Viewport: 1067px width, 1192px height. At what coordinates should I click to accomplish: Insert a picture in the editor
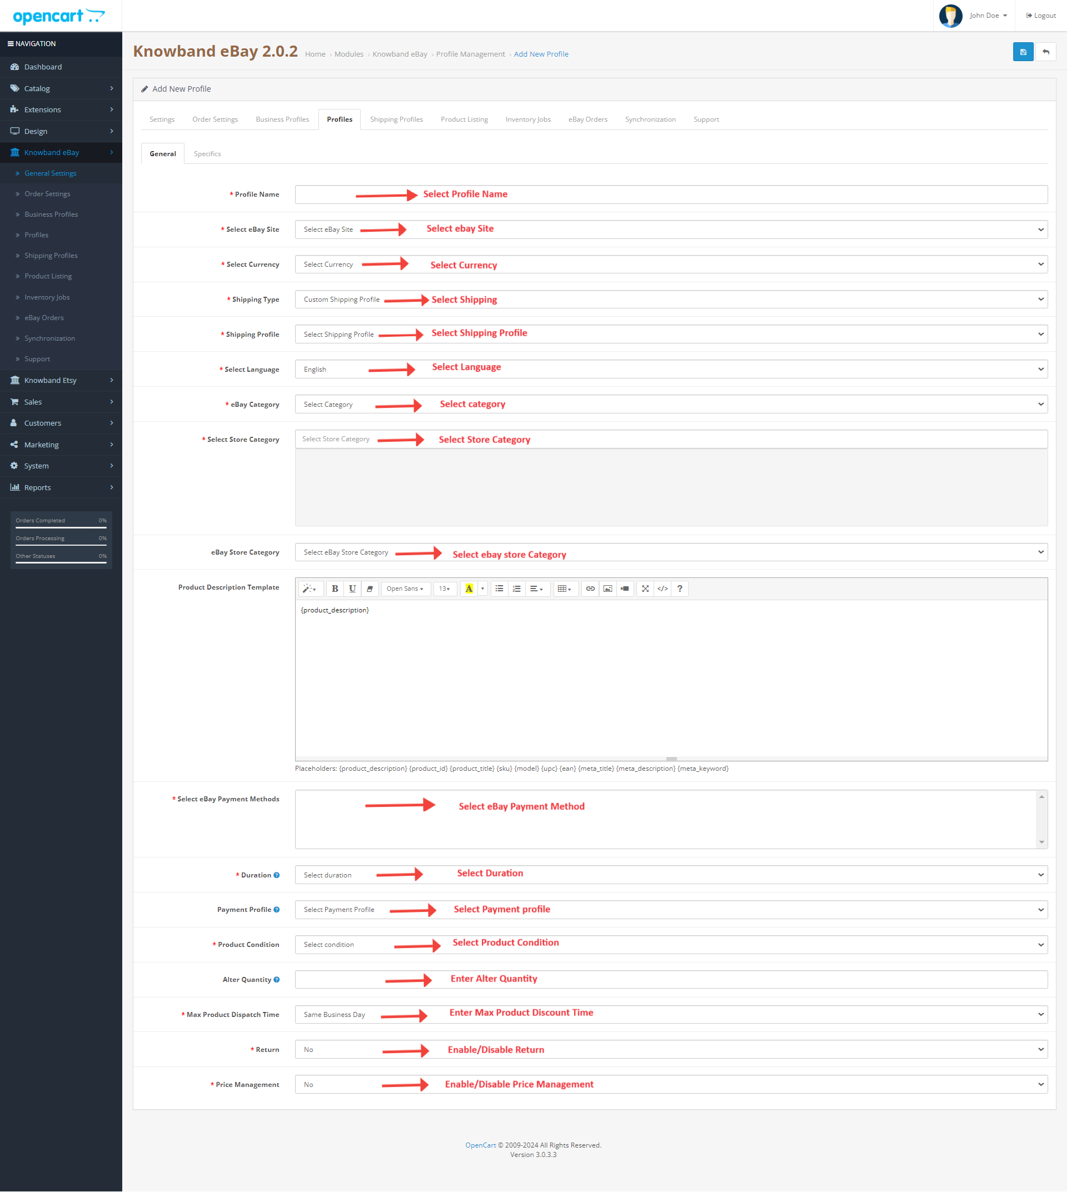click(x=607, y=588)
